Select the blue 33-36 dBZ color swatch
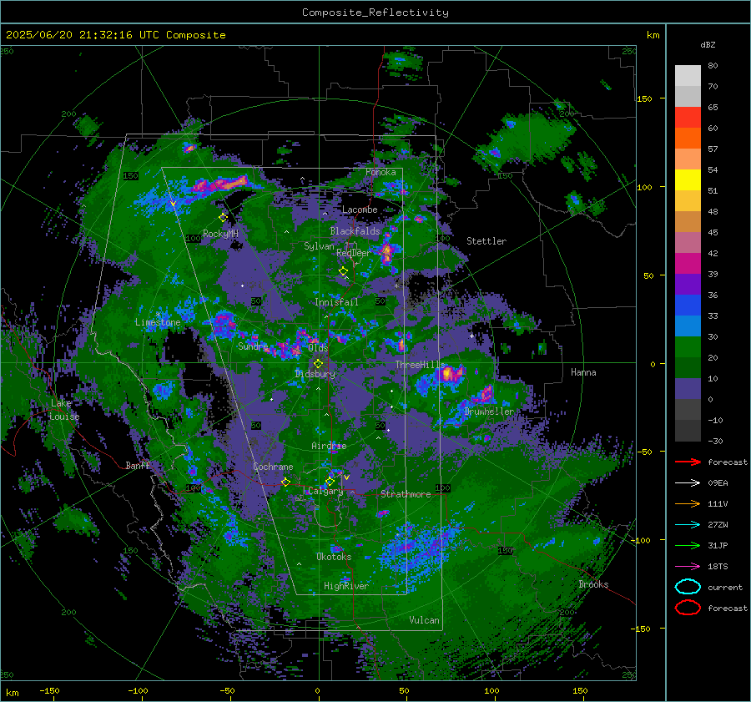This screenshot has height=702, width=751. click(688, 306)
